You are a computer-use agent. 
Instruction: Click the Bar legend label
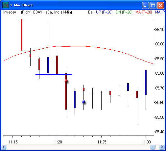(x=91, y=12)
